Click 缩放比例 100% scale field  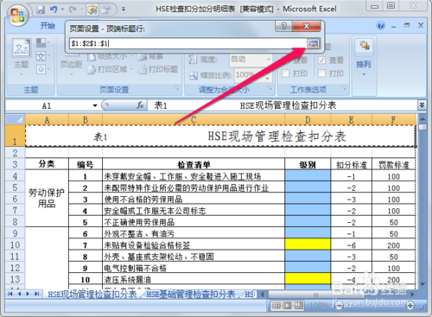point(250,75)
